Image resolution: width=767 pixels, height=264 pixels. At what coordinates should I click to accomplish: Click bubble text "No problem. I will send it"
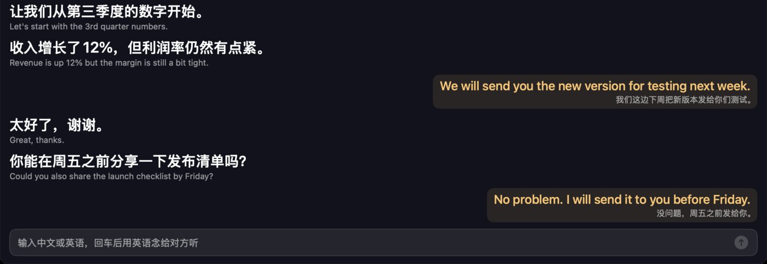[622, 200]
